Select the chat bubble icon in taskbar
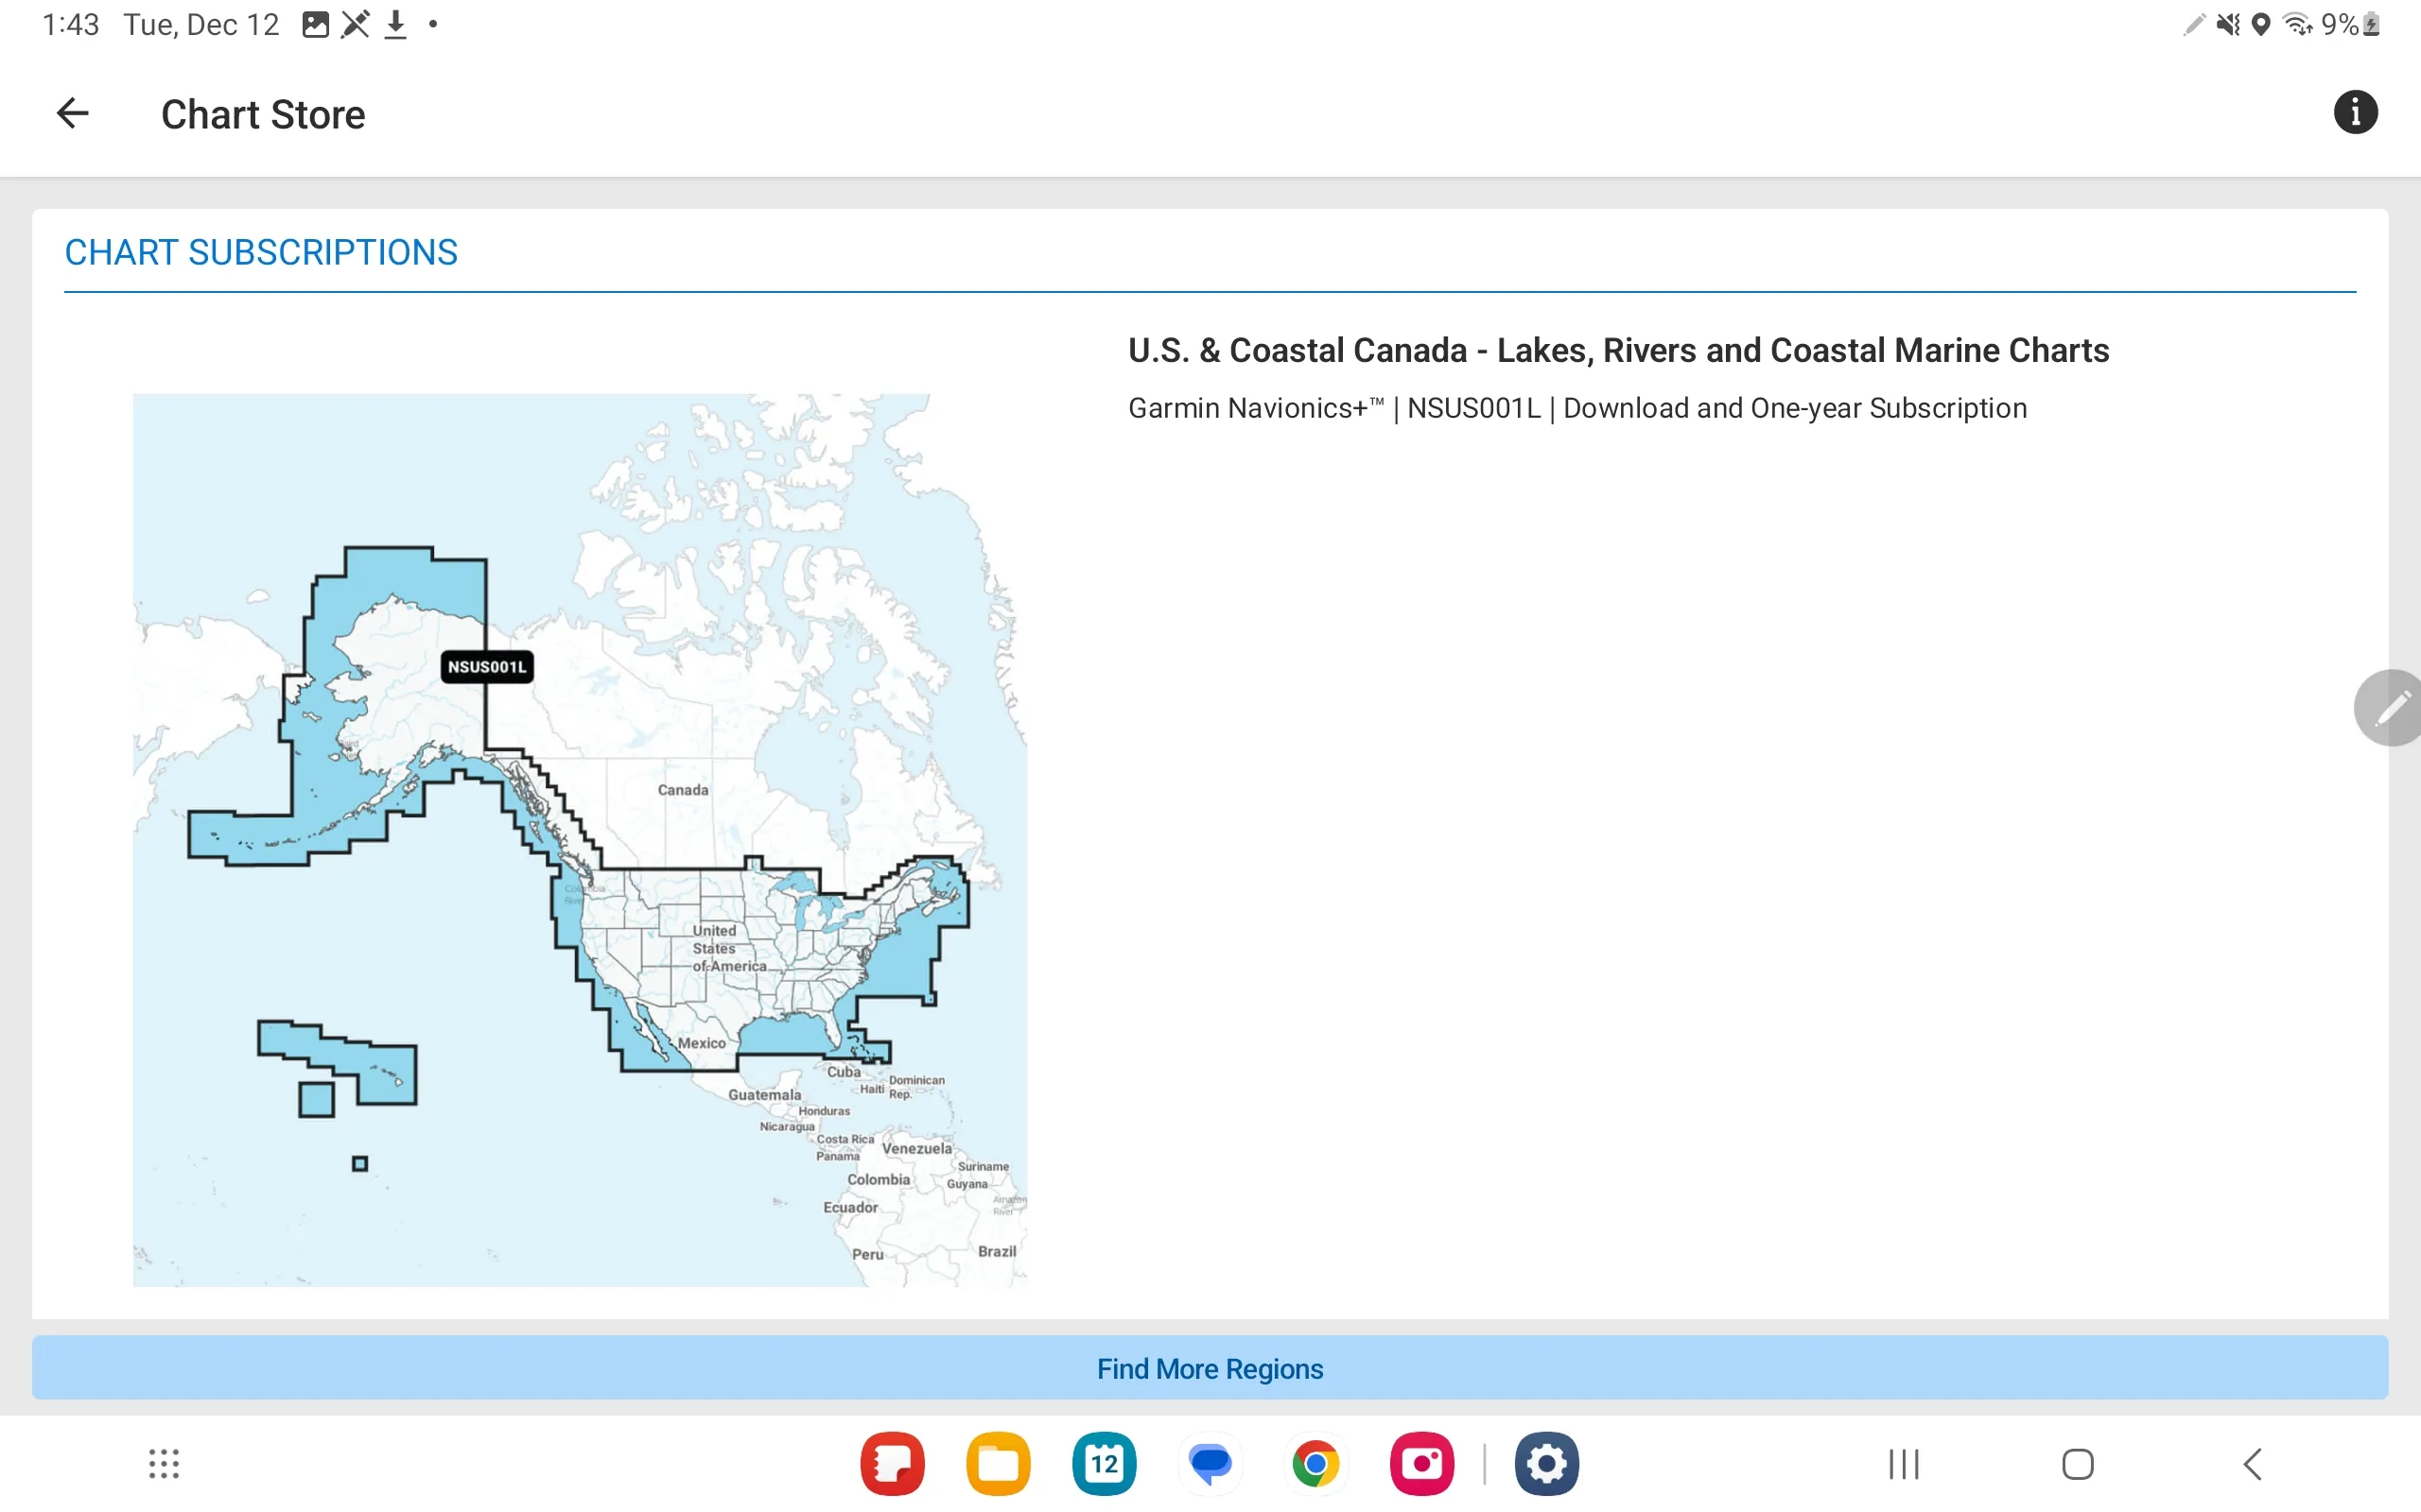Image resolution: width=2421 pixels, height=1512 pixels. (x=1210, y=1463)
